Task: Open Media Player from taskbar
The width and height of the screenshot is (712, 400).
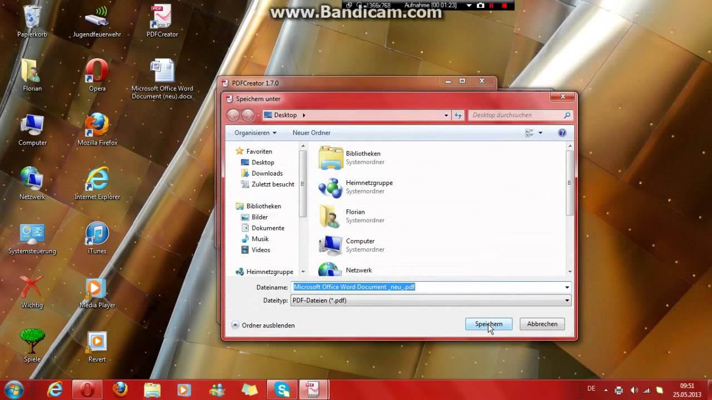Action: pos(184,389)
